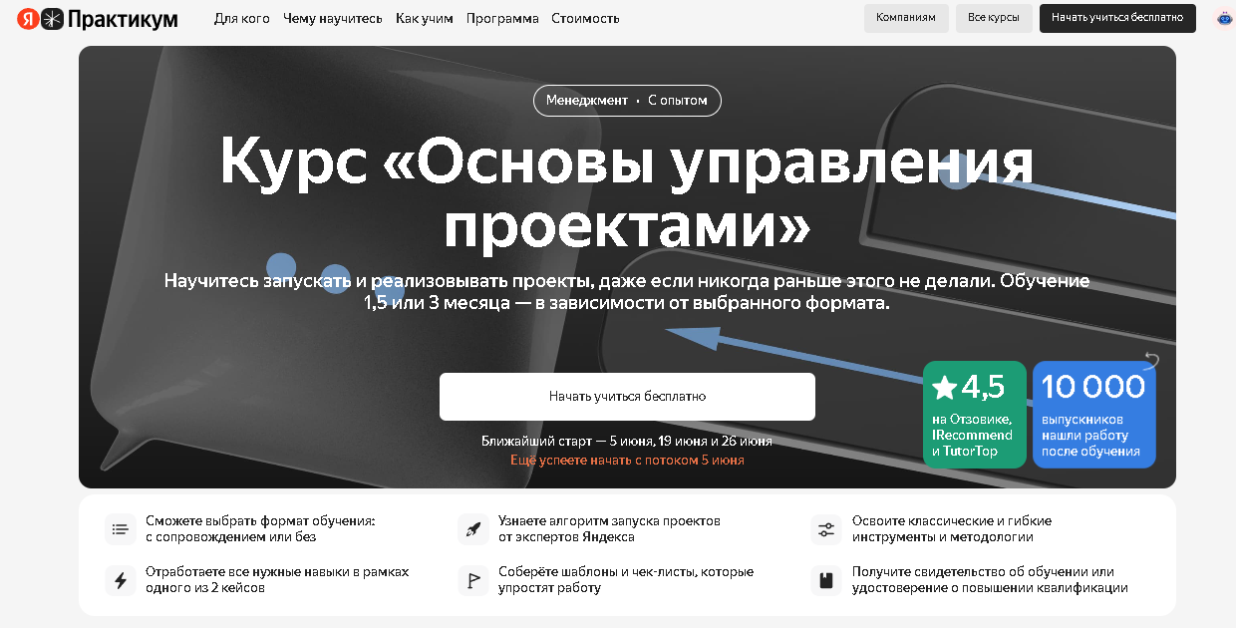The height and width of the screenshot is (628, 1236).
Task: Click the lightning icon beside skills practice
Action: pyautogui.click(x=121, y=580)
